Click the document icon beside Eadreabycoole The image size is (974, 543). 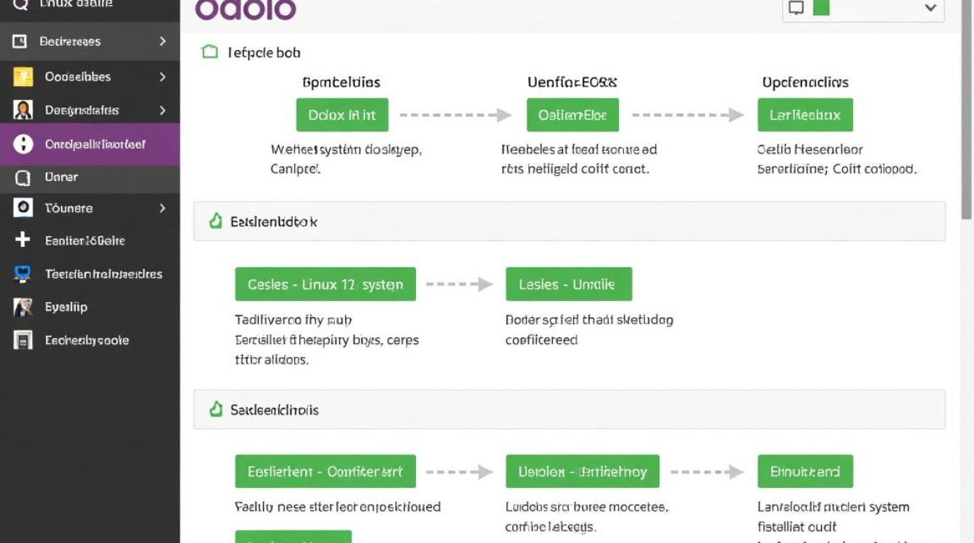(23, 340)
